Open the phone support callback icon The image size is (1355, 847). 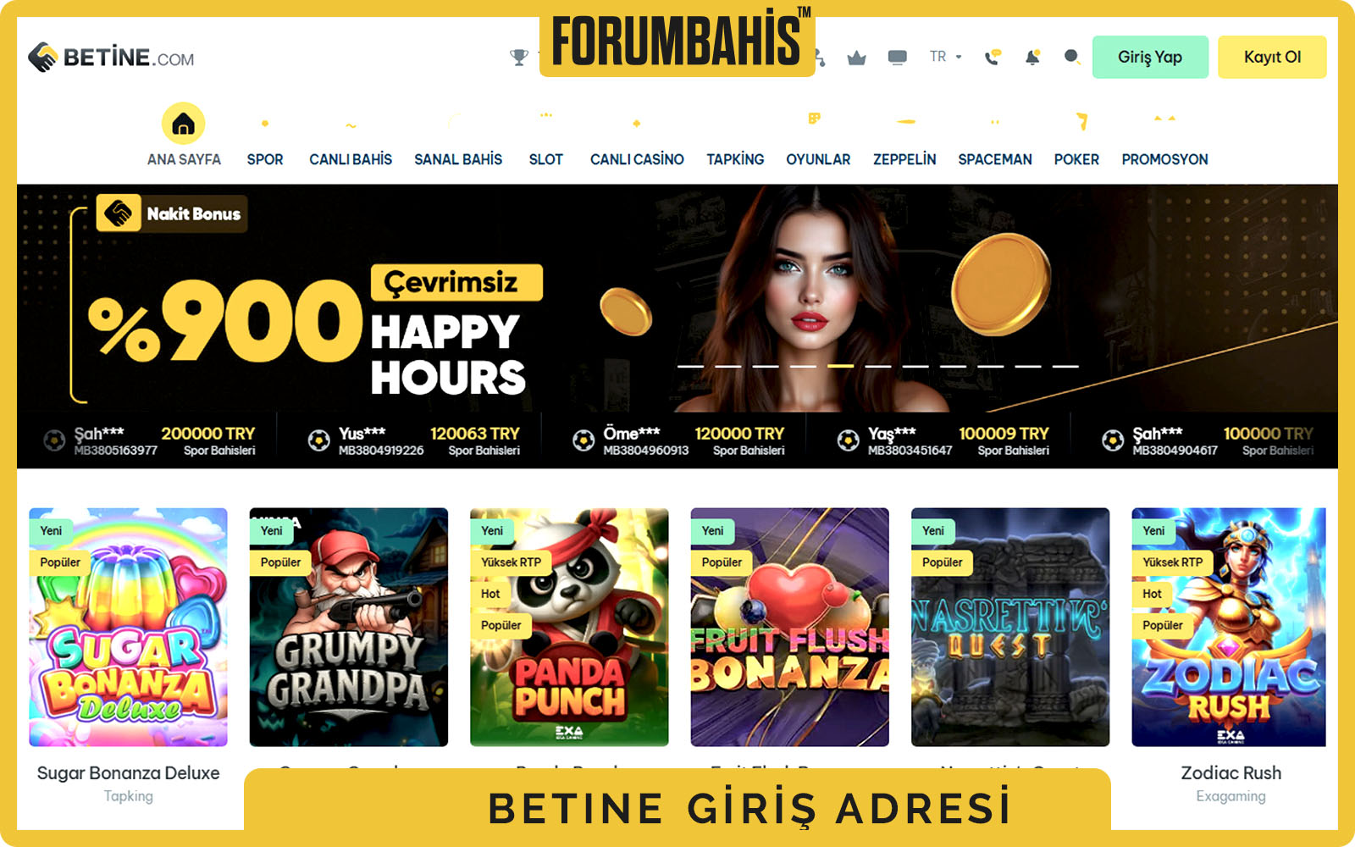click(x=993, y=58)
